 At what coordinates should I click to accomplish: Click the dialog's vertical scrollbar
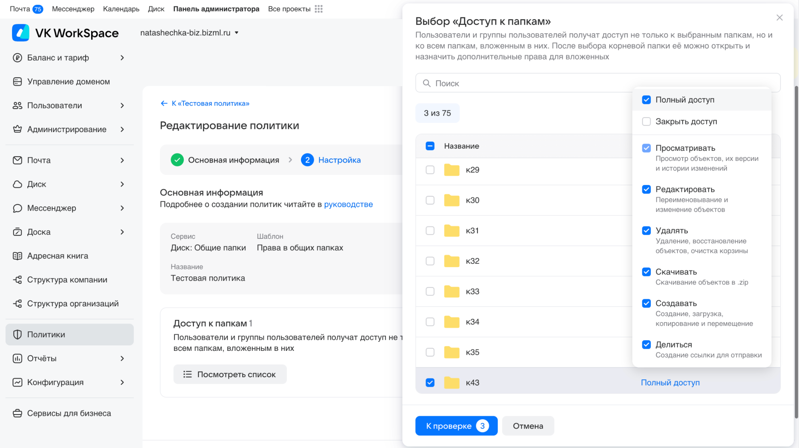[x=796, y=252]
